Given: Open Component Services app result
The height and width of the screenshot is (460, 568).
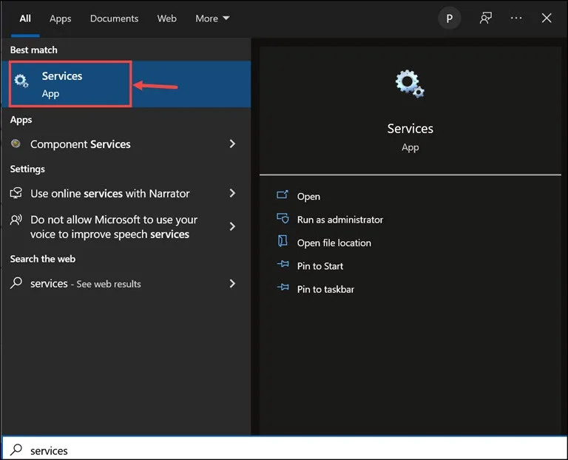Looking at the screenshot, I should click(126, 144).
